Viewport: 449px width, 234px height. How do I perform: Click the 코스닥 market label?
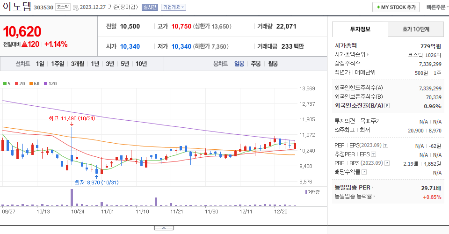63,7
